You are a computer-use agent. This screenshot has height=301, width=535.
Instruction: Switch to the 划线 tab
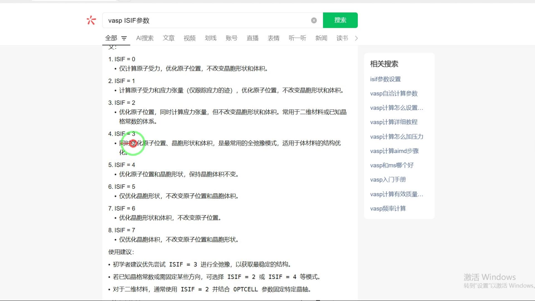pyautogui.click(x=211, y=38)
